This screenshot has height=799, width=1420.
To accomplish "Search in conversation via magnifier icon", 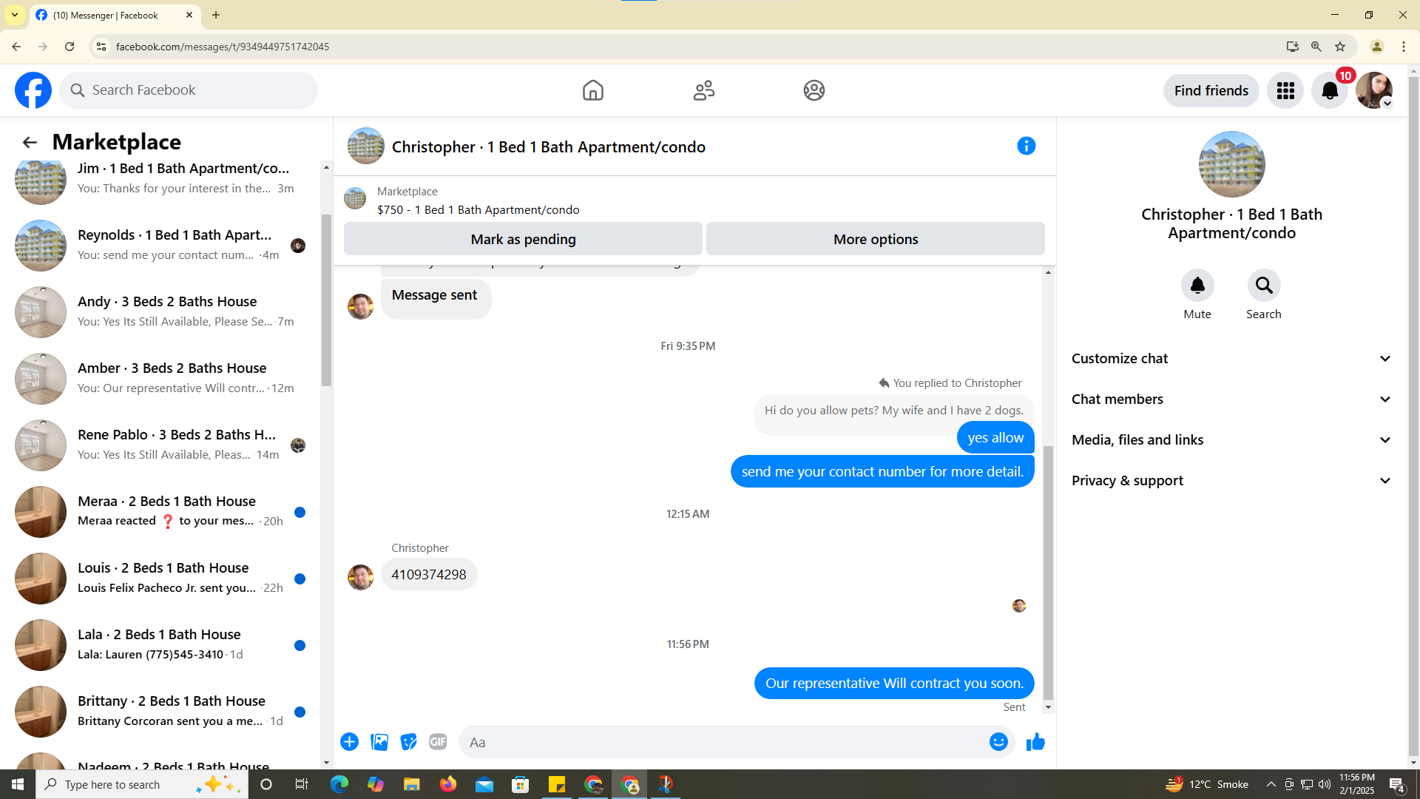I will [1263, 286].
